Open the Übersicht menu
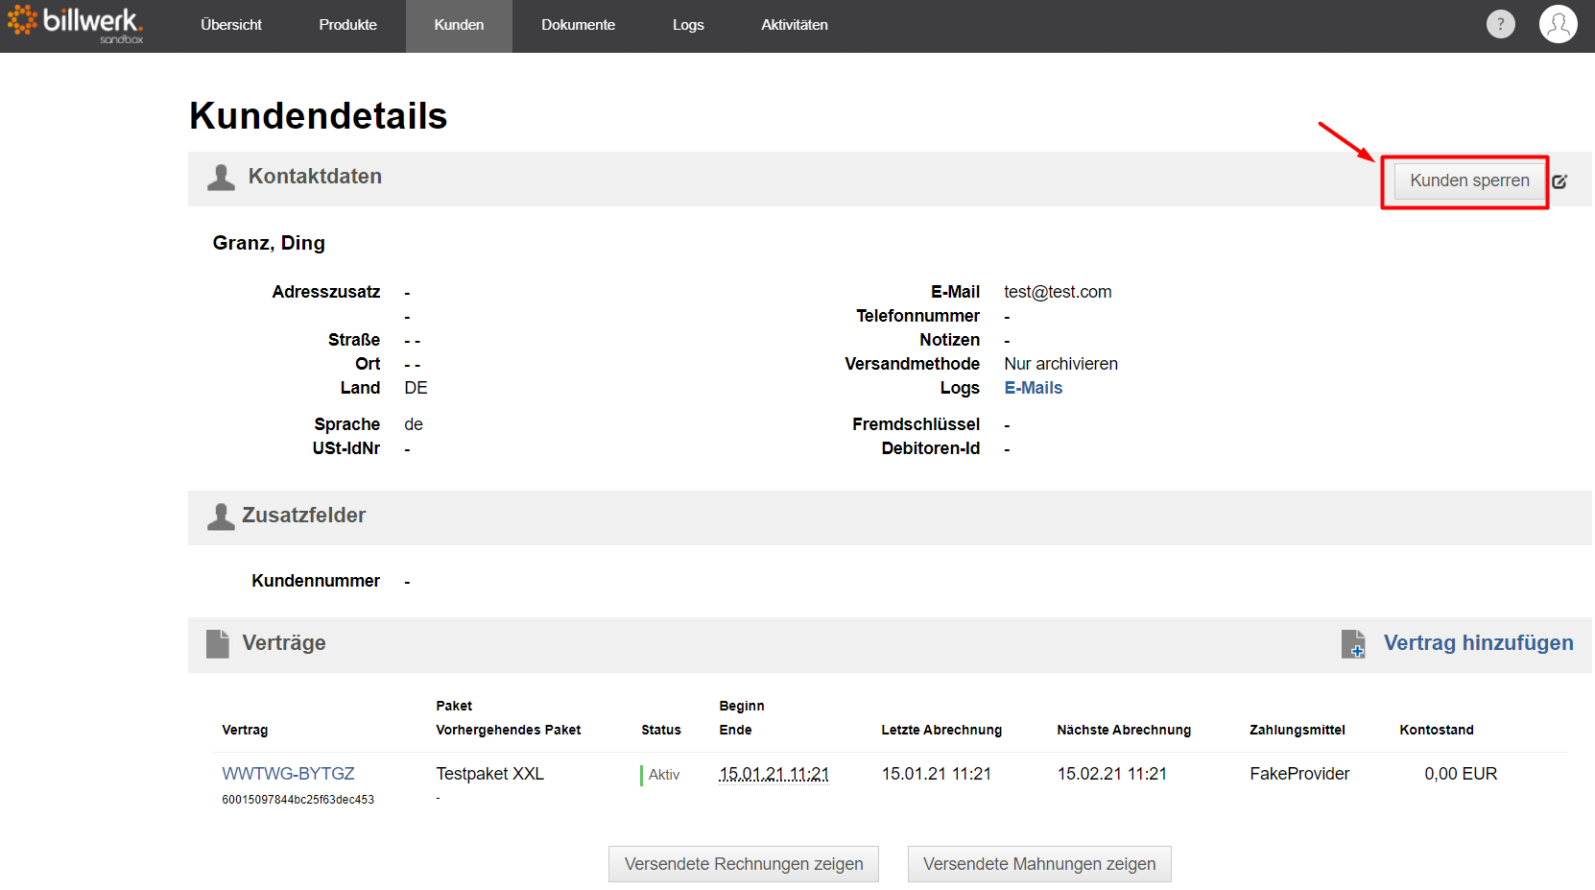 pyautogui.click(x=231, y=25)
